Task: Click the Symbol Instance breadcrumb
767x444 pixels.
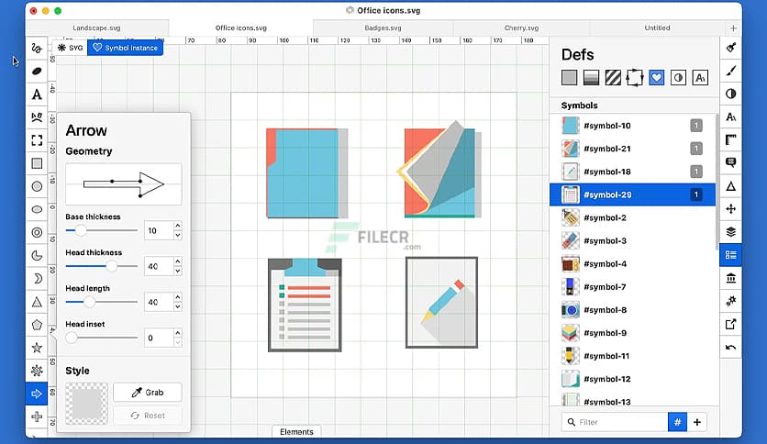Action: (125, 48)
